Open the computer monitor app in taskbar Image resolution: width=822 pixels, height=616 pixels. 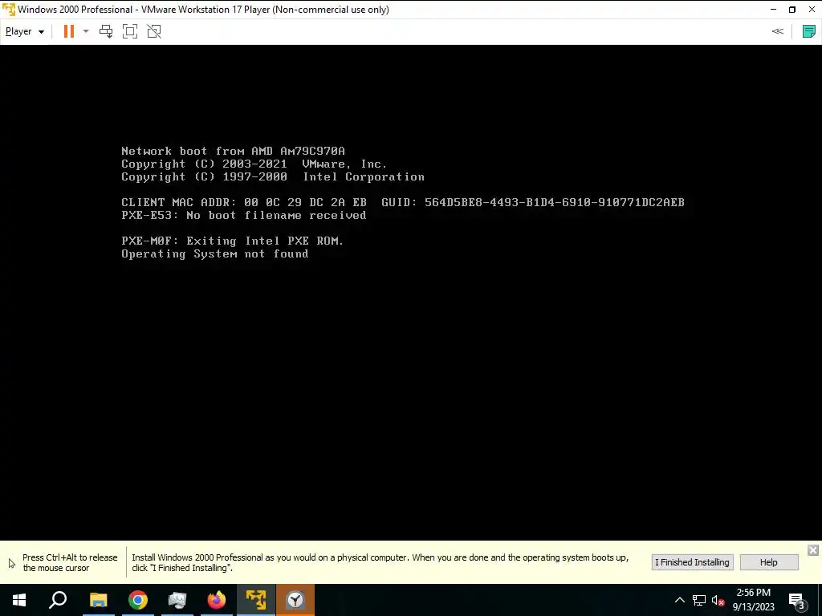point(177,600)
